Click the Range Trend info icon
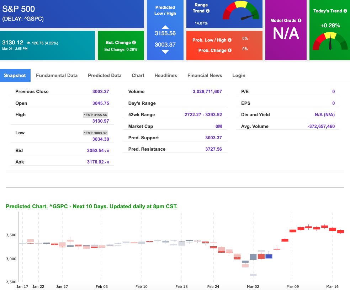350x290 pixels. pyautogui.click(x=208, y=11)
